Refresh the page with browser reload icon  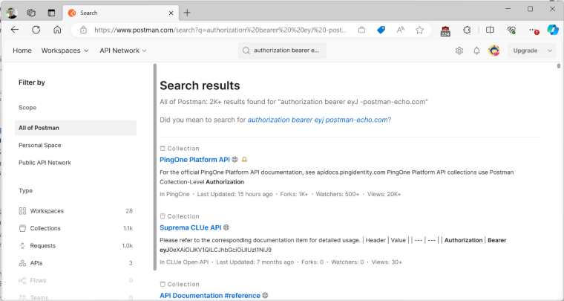pos(36,30)
